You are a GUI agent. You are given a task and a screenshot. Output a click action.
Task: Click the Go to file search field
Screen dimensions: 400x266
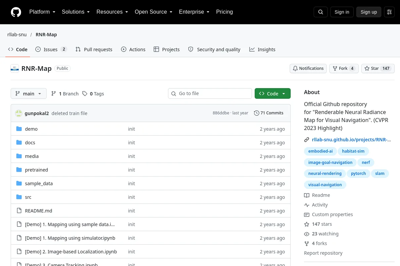coord(210,93)
